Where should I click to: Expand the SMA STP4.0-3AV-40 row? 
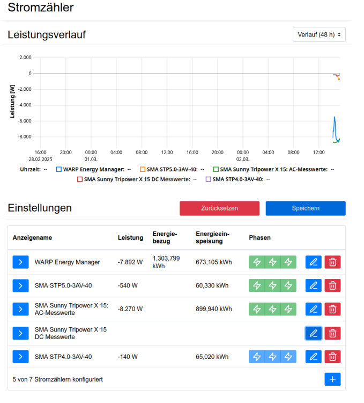click(x=20, y=357)
